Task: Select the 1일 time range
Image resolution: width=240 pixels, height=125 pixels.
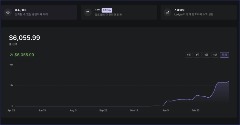Action: point(189,55)
